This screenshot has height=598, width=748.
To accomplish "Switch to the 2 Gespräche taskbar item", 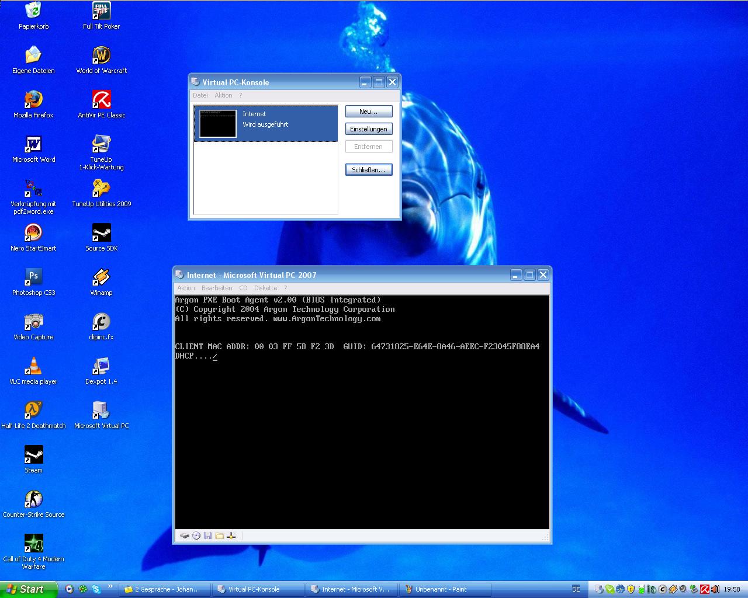I will tap(165, 589).
